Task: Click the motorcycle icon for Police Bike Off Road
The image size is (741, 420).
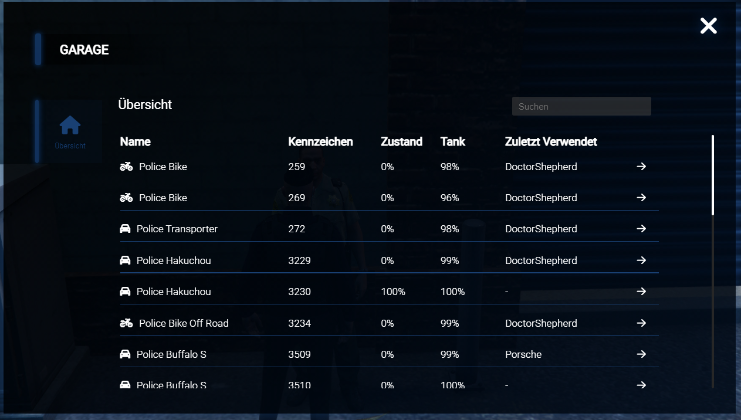Action: 126,323
